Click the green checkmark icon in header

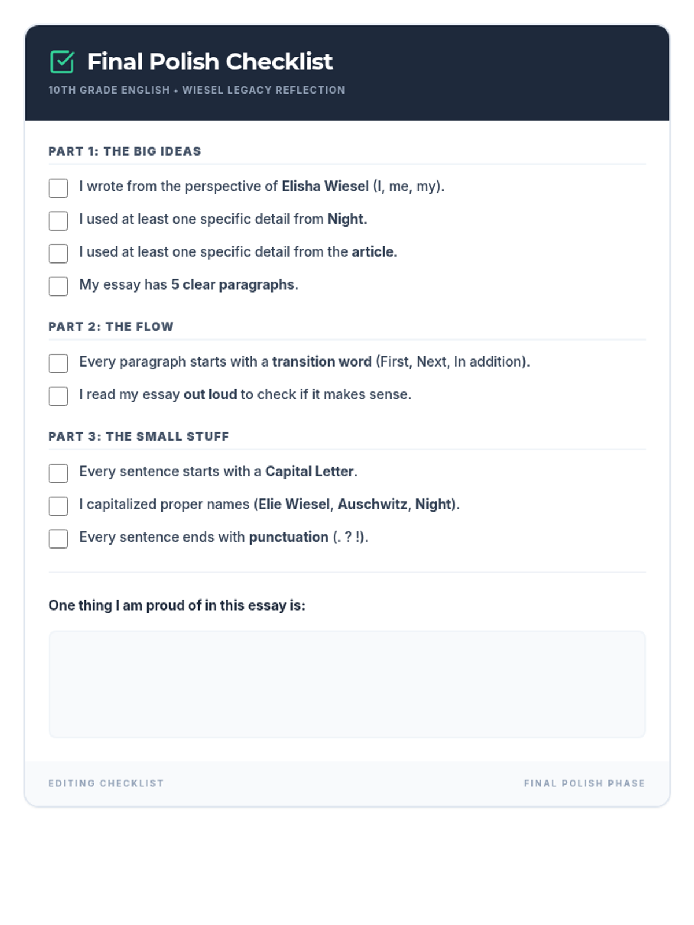click(x=62, y=62)
